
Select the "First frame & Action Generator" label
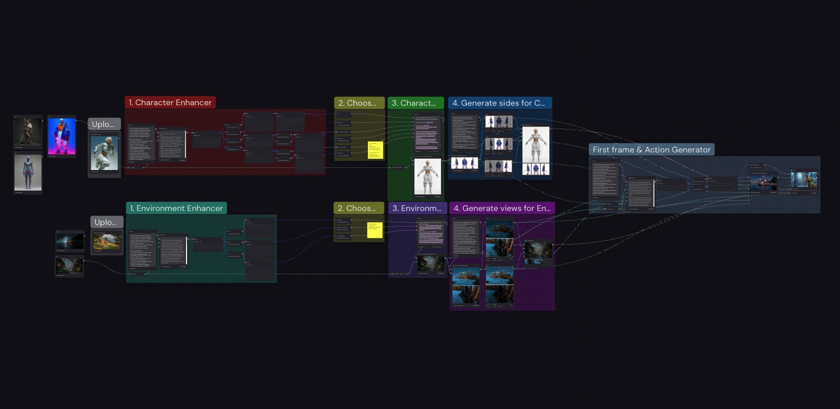[651, 150]
